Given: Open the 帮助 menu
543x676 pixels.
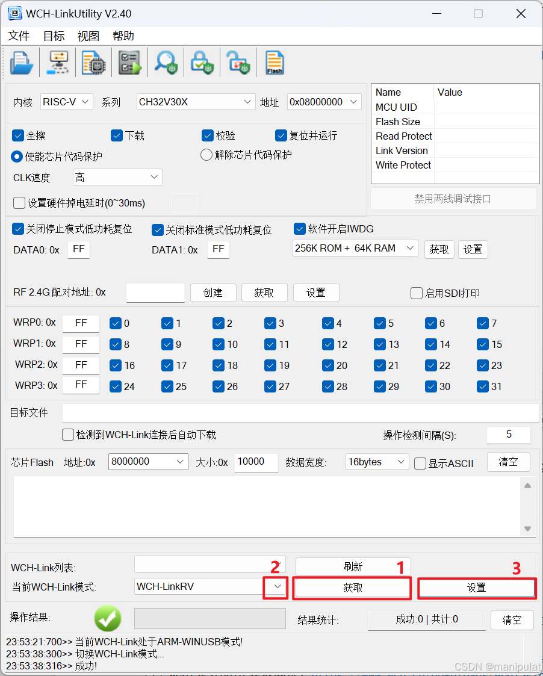Looking at the screenshot, I should (x=123, y=36).
